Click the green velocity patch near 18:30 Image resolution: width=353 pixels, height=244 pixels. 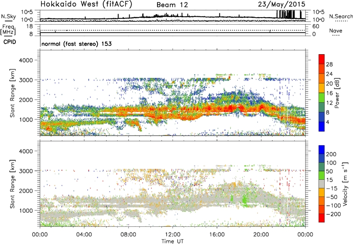point(245,199)
